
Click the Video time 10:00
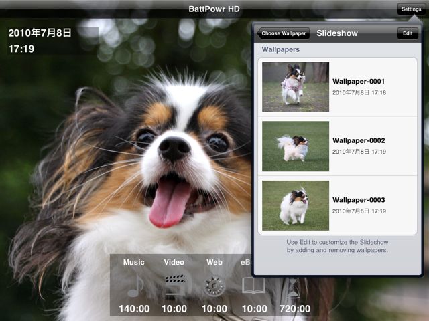pyautogui.click(x=174, y=309)
